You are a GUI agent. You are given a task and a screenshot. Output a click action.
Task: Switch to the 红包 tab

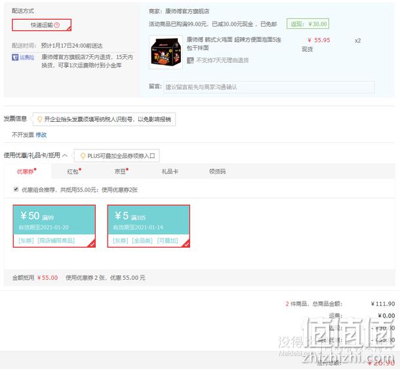click(74, 171)
